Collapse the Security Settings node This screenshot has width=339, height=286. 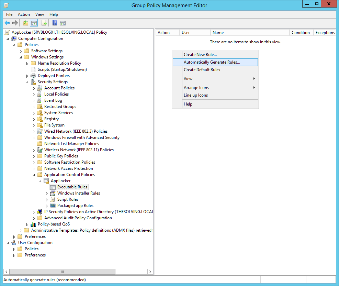[27, 82]
